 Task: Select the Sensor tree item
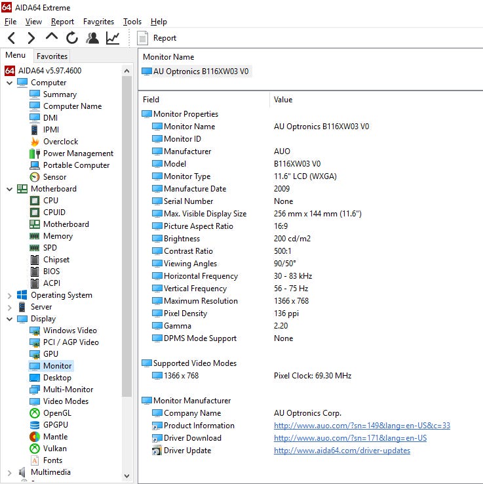pyautogui.click(x=54, y=177)
